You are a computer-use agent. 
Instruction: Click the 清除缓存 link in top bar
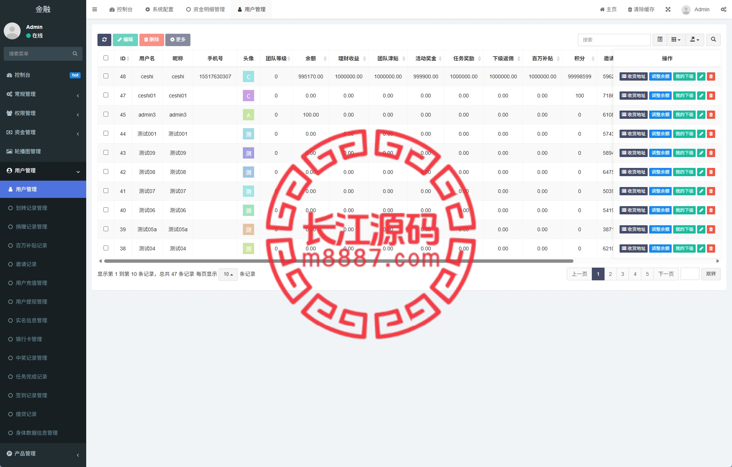pyautogui.click(x=641, y=9)
